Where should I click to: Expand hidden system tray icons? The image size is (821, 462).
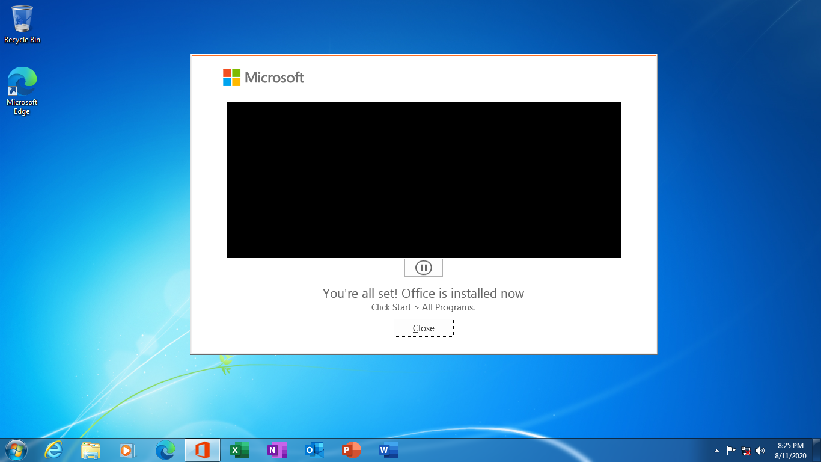pyautogui.click(x=716, y=451)
